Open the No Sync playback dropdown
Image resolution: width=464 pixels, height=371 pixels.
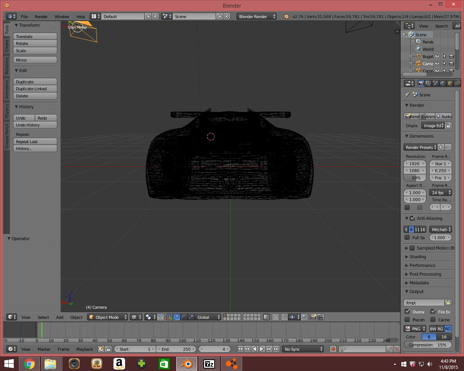(303, 349)
